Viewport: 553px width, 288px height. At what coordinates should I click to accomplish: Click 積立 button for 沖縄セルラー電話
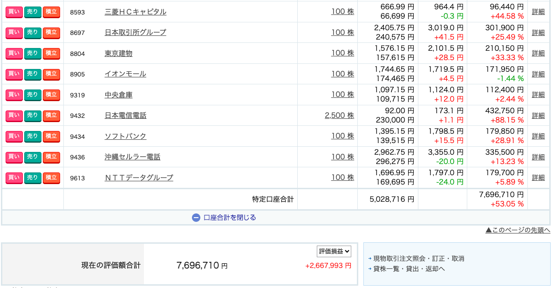tap(51, 157)
